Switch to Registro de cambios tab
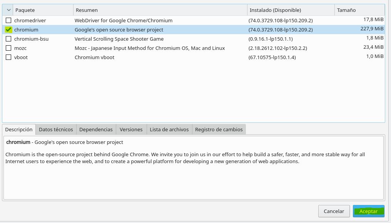The width and height of the screenshot is (391, 223). point(219,129)
